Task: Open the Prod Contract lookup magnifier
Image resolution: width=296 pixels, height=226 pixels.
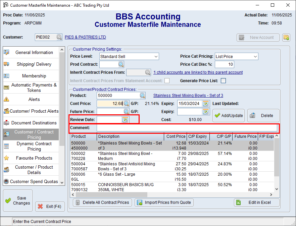Action: click(121, 64)
